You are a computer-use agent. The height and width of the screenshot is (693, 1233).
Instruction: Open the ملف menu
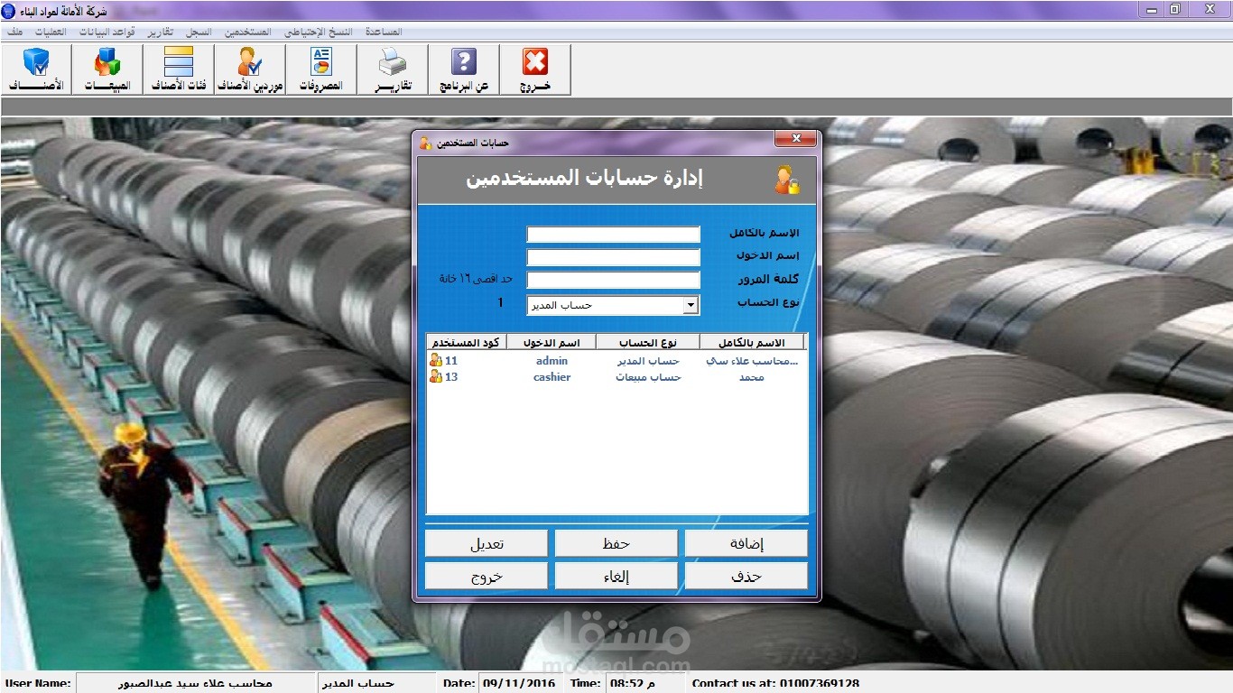pos(14,32)
